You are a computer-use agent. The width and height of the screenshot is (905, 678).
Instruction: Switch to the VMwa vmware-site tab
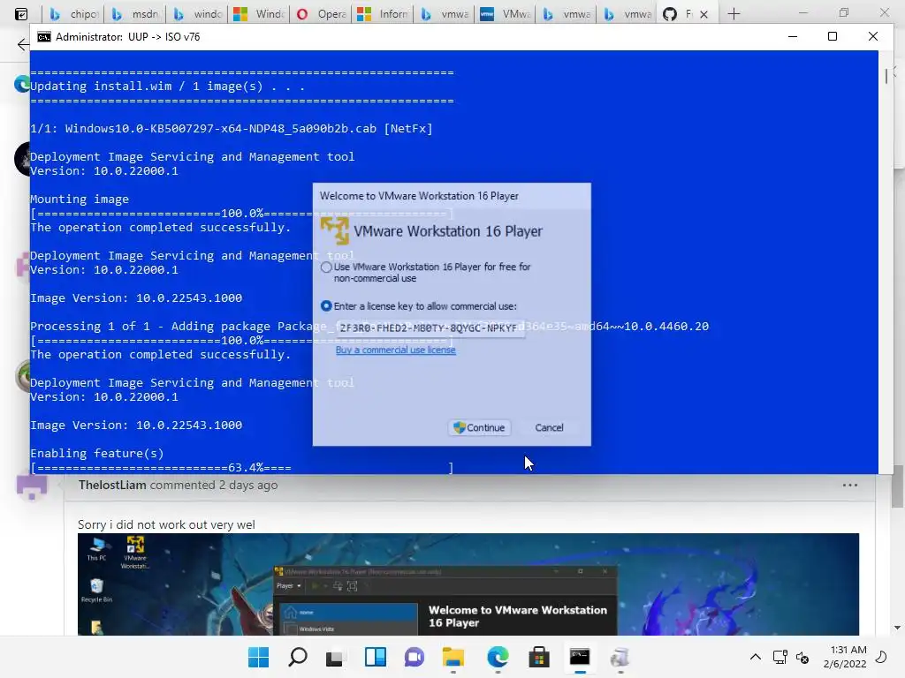click(x=506, y=14)
